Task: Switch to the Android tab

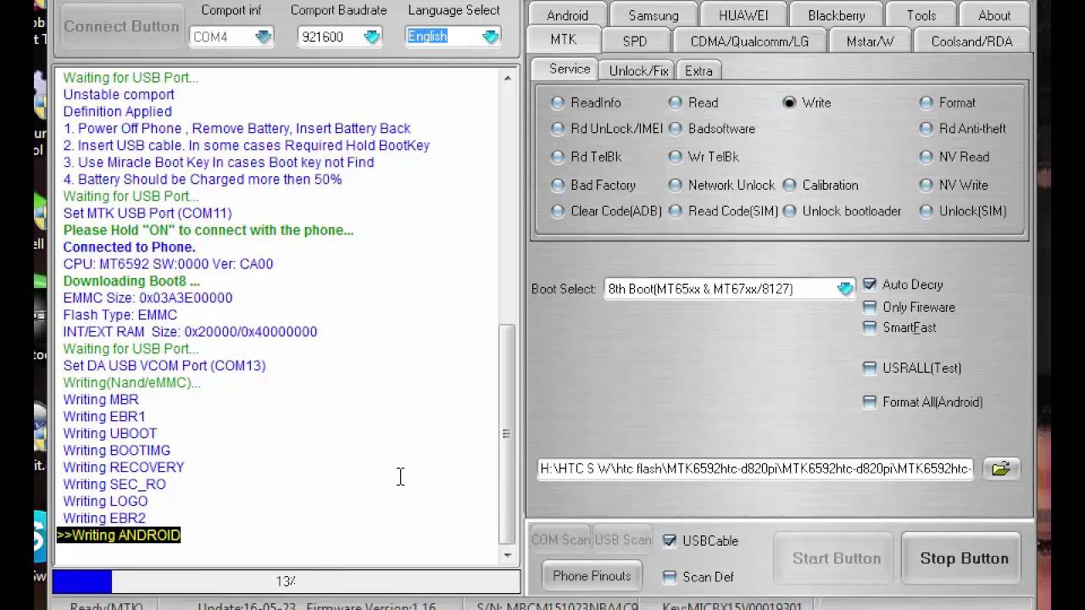Action: [x=567, y=15]
